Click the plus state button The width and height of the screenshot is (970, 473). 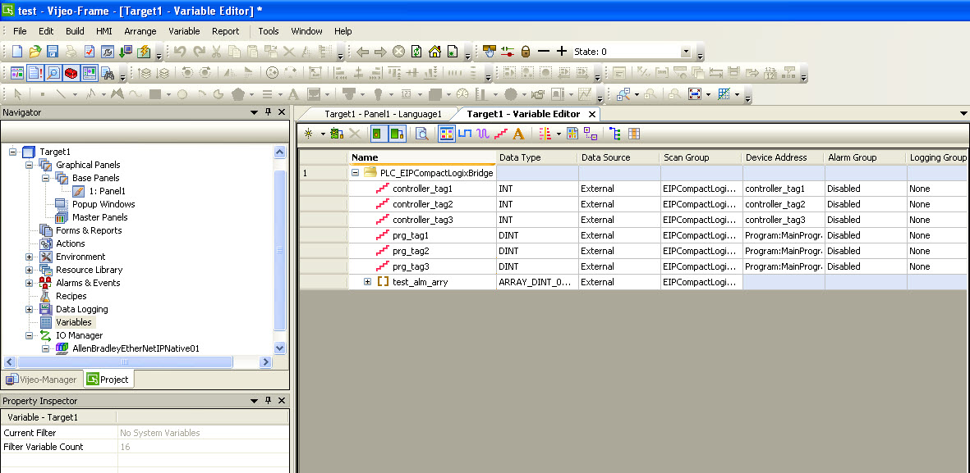point(561,52)
